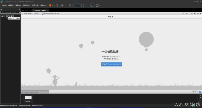
Task: Click the power icon in GNOME bar
Action: coord(198,13)
